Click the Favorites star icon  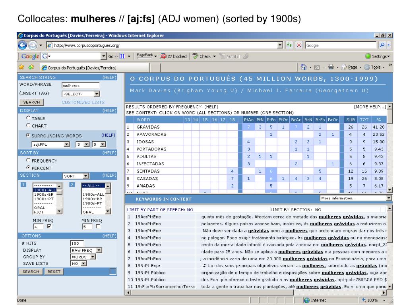point(21,67)
